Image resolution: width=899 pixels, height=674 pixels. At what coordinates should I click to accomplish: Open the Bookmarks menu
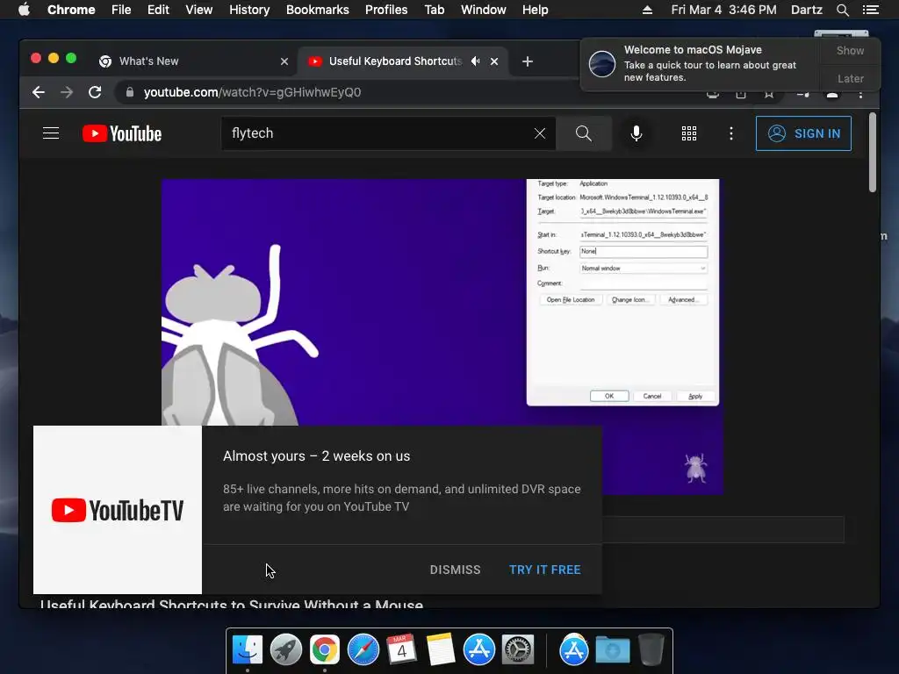coord(318,10)
